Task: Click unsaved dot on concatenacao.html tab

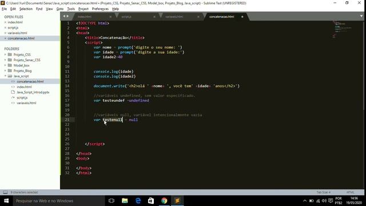Action: click(242, 17)
